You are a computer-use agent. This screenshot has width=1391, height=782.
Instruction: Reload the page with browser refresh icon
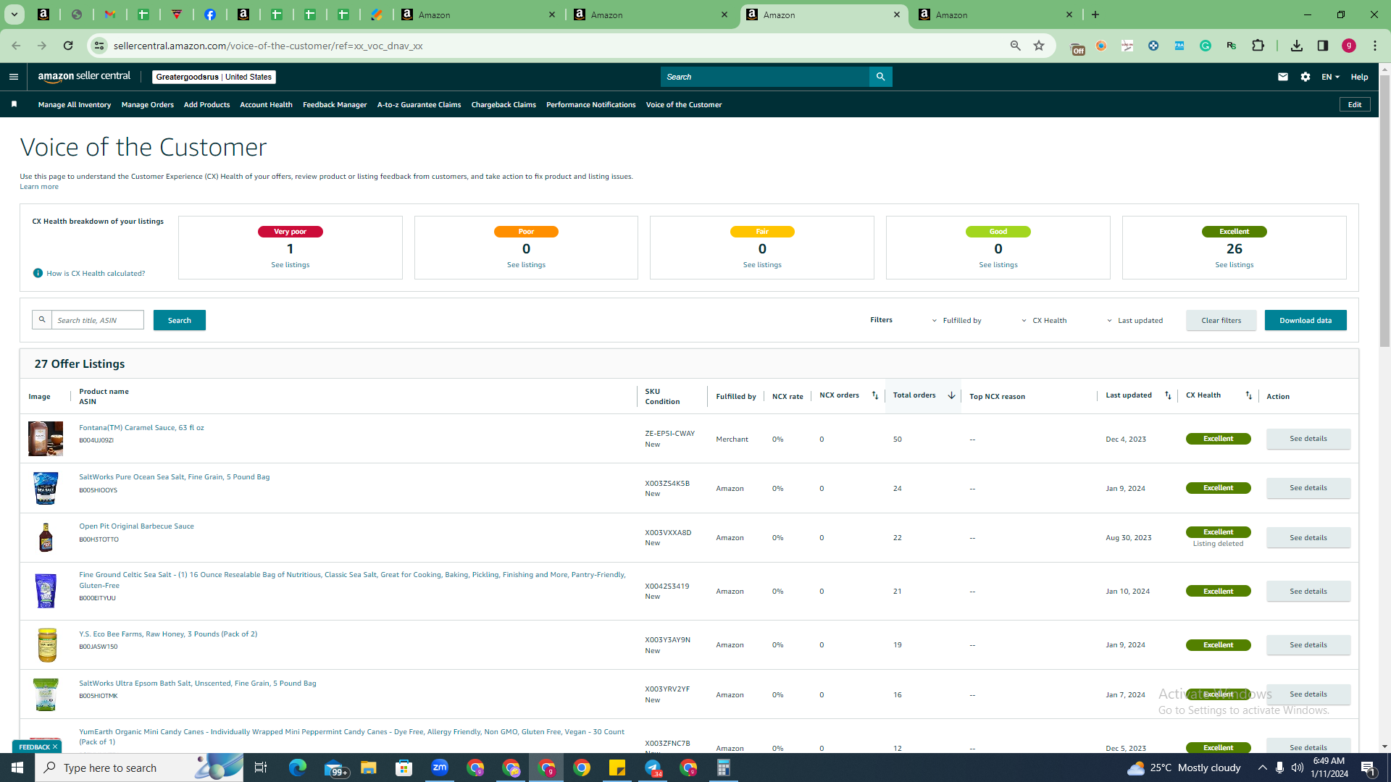point(68,46)
